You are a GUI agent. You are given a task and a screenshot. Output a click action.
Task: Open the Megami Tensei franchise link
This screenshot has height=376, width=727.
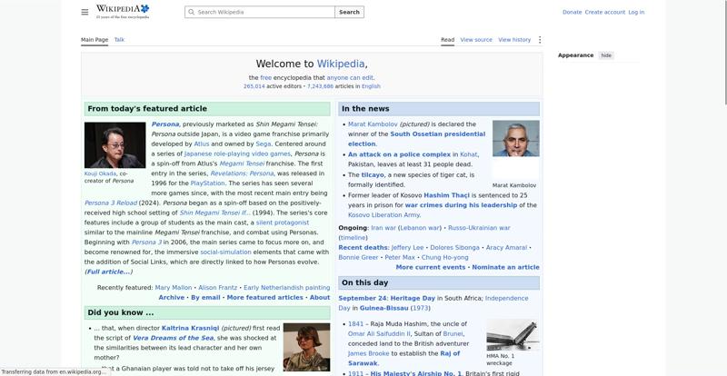[x=242, y=163]
